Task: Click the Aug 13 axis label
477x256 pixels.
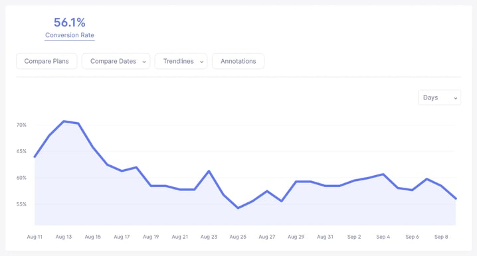Action: 64,237
